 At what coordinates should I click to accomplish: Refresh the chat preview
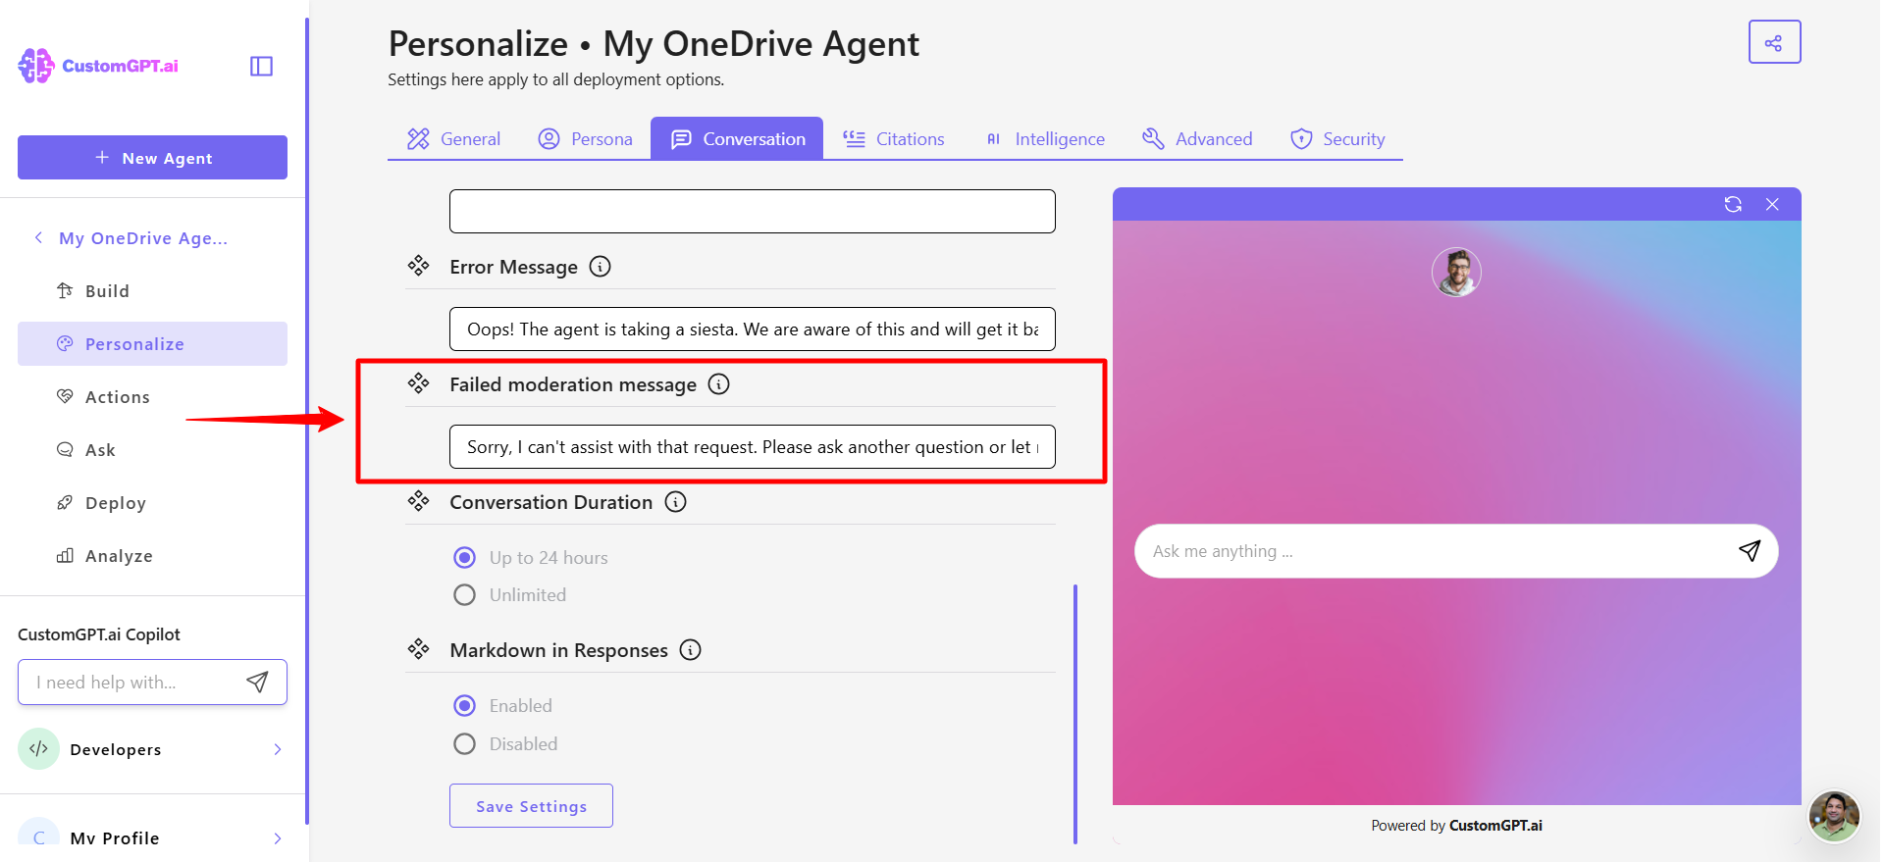point(1733,204)
